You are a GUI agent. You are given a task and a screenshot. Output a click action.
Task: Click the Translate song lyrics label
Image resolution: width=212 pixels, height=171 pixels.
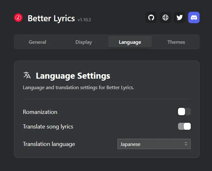click(48, 127)
